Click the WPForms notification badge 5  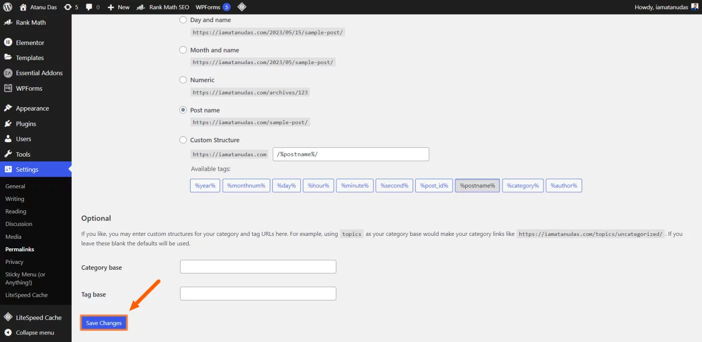(x=227, y=7)
